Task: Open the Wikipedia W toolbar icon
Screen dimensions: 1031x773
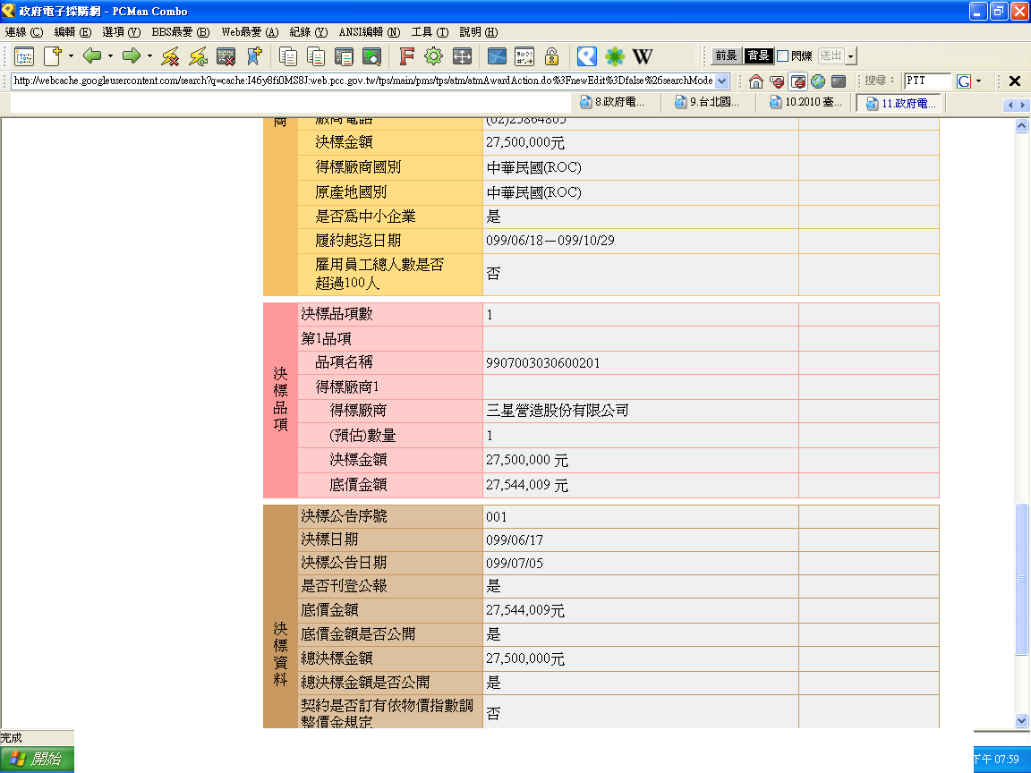Action: click(643, 56)
